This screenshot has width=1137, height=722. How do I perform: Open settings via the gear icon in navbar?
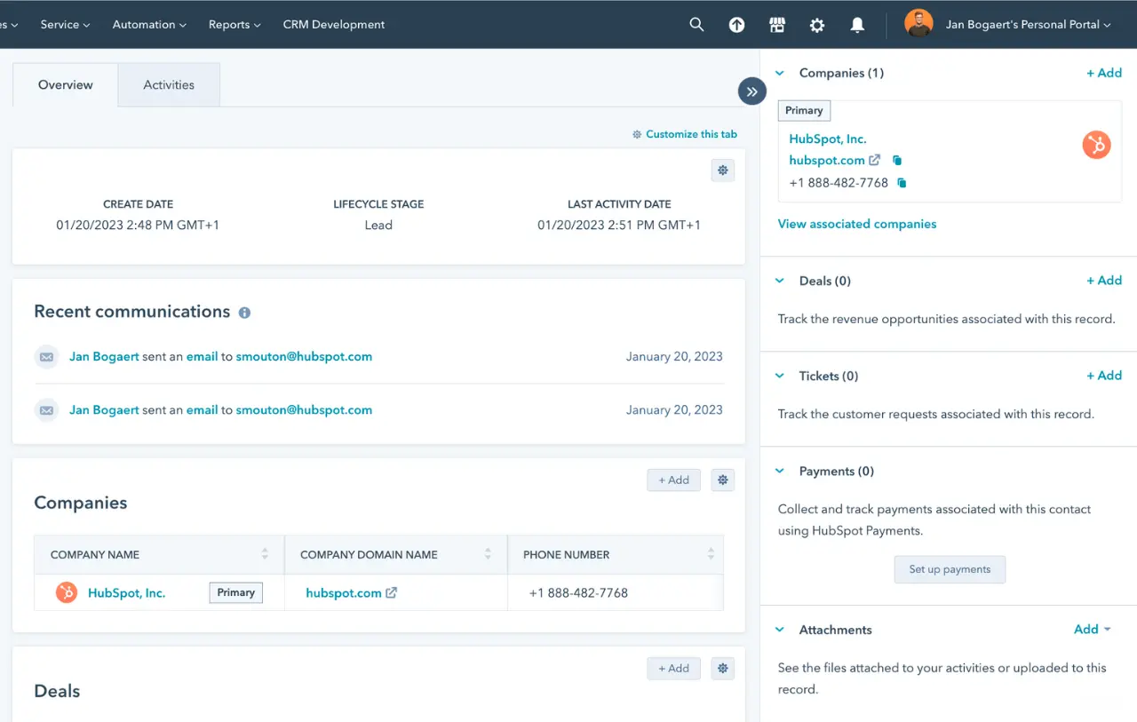817,25
